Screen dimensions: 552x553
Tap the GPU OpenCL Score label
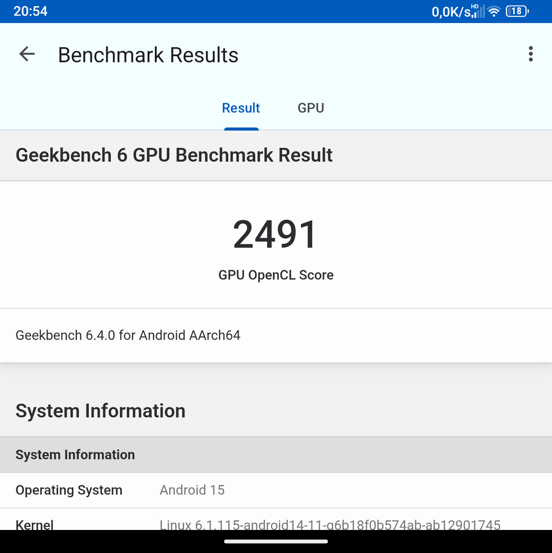coord(276,275)
